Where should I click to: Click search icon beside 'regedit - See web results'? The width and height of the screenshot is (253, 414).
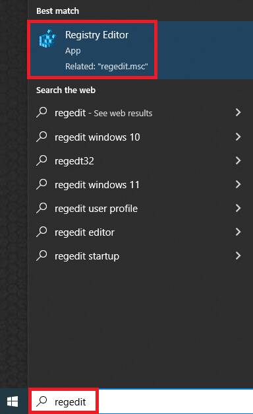tap(42, 112)
